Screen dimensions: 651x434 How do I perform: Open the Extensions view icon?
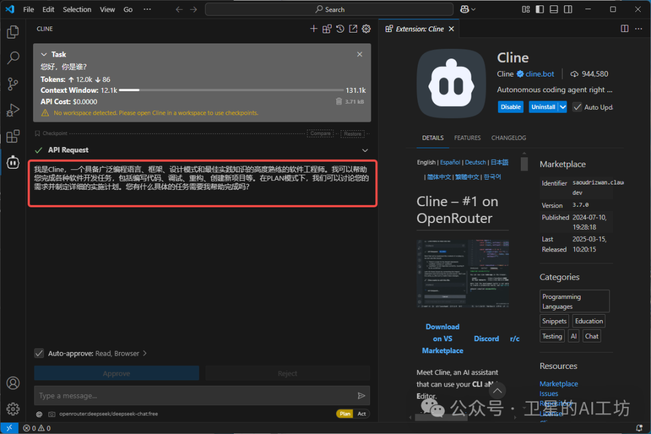click(x=13, y=136)
